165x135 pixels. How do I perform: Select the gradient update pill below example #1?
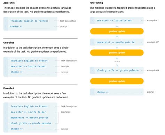[x=117, y=31]
